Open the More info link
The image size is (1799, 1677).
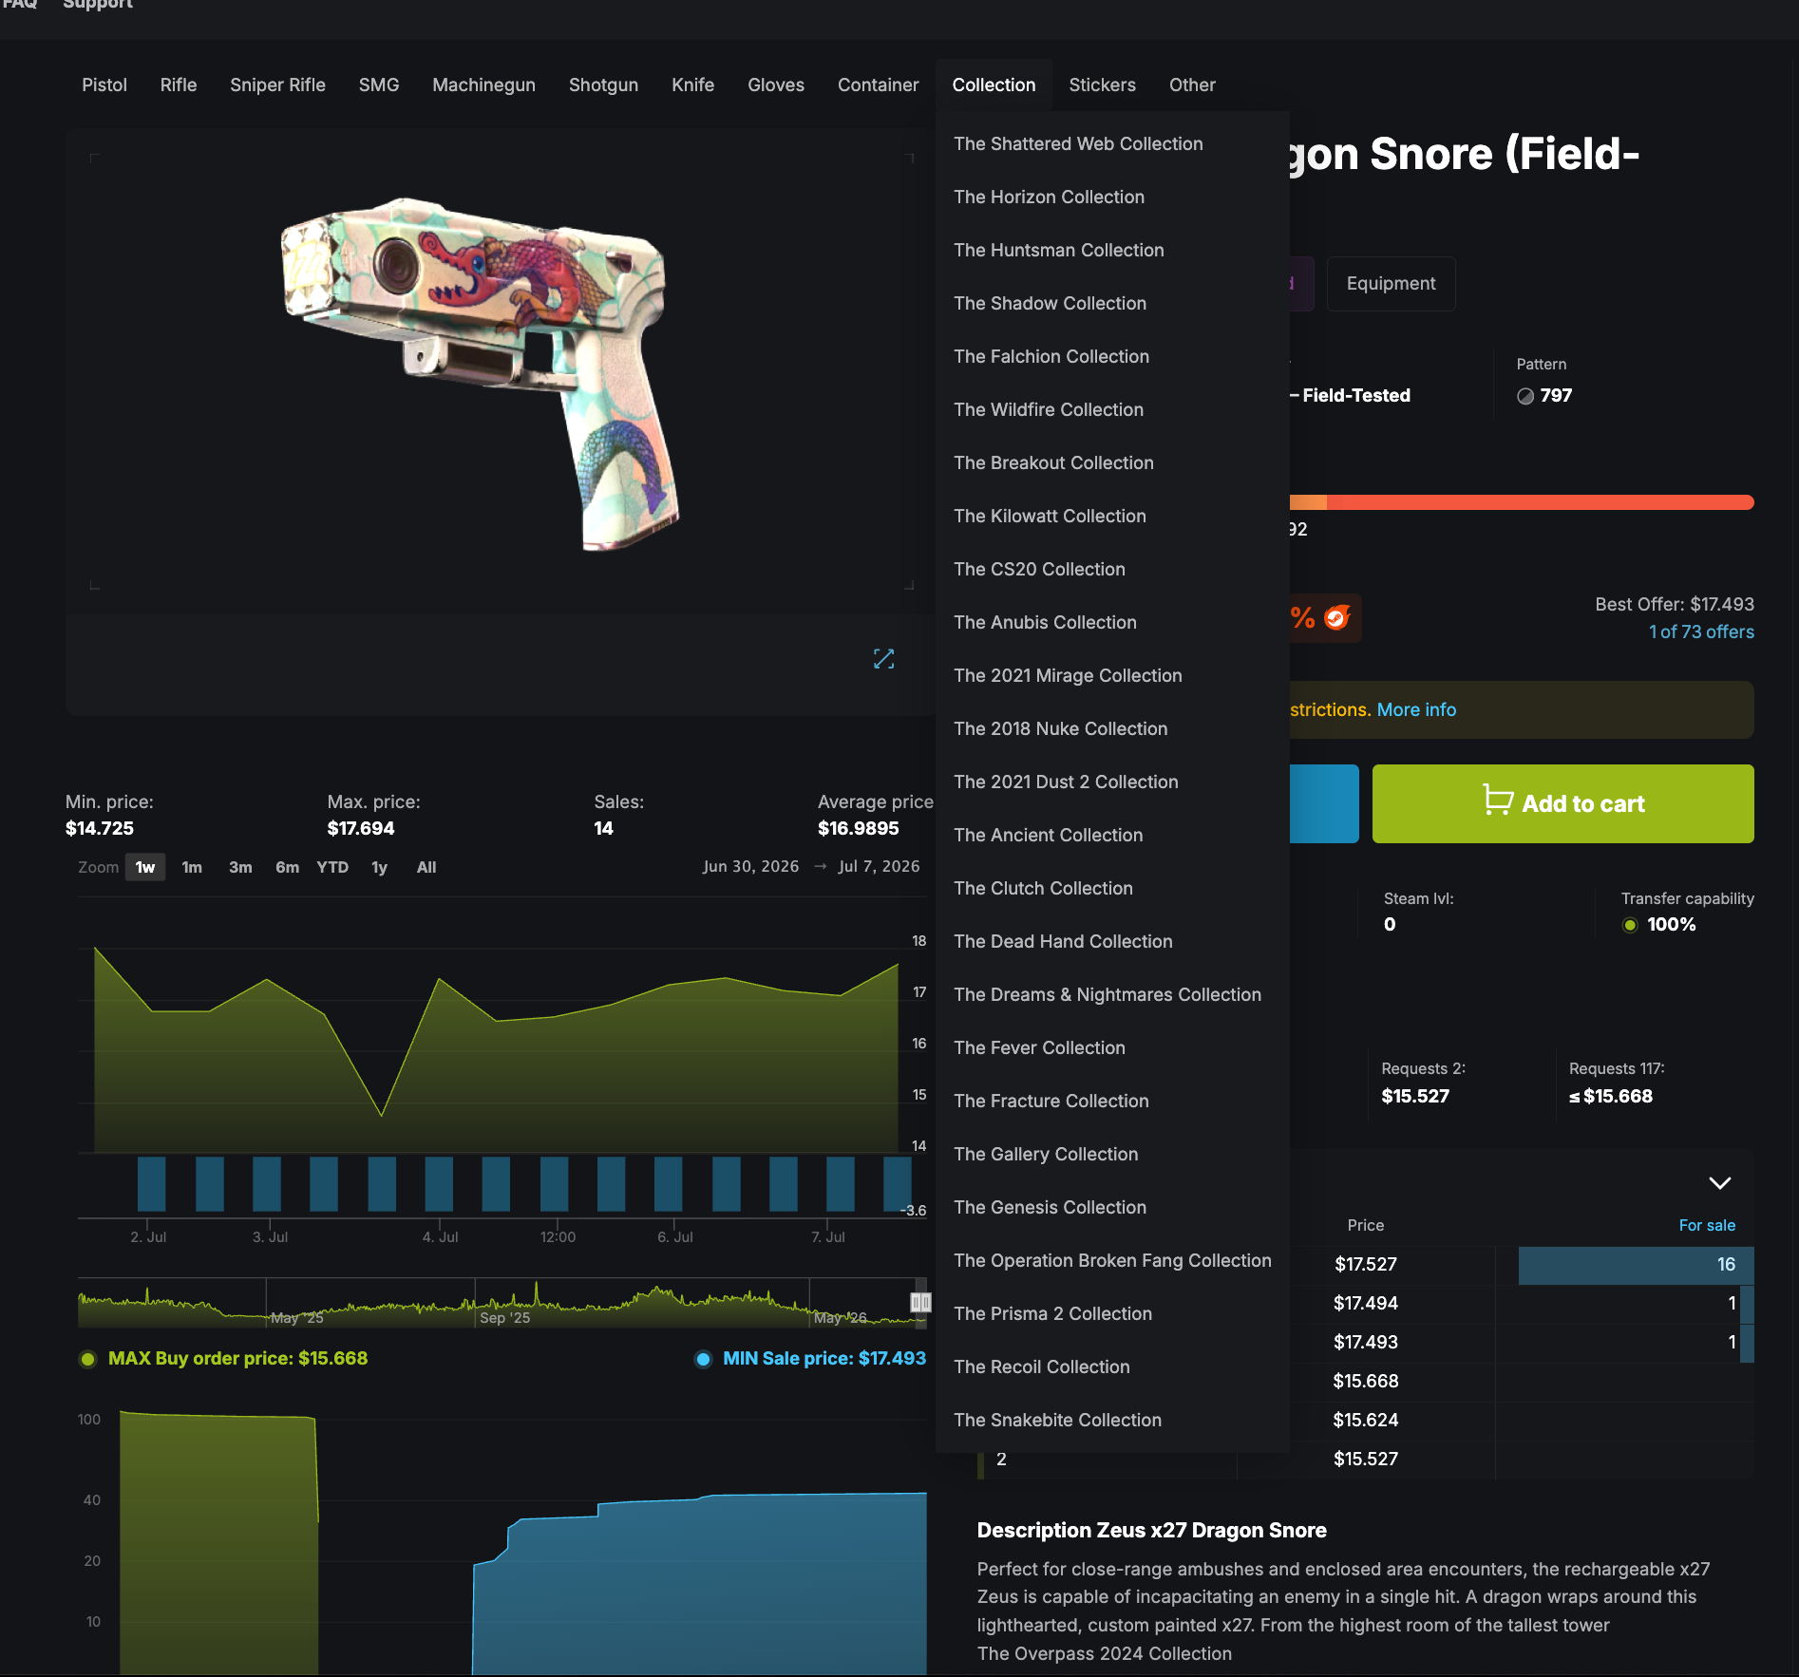[1416, 709]
